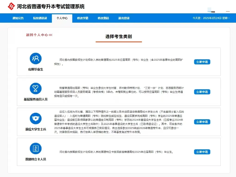Select the 应届毕业生 blue circle icon

[35, 58]
